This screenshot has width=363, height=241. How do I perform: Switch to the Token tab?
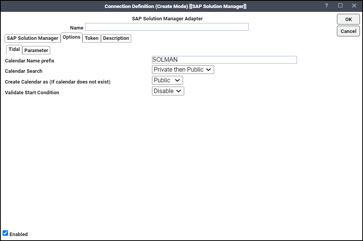(x=92, y=38)
